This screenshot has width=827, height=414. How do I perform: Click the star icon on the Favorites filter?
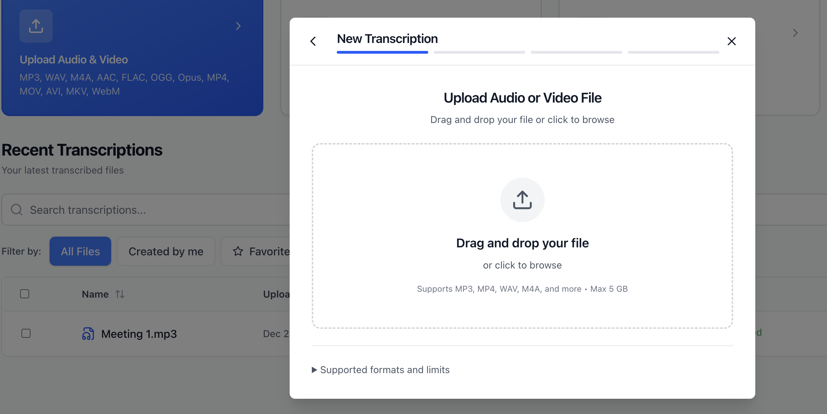point(238,251)
